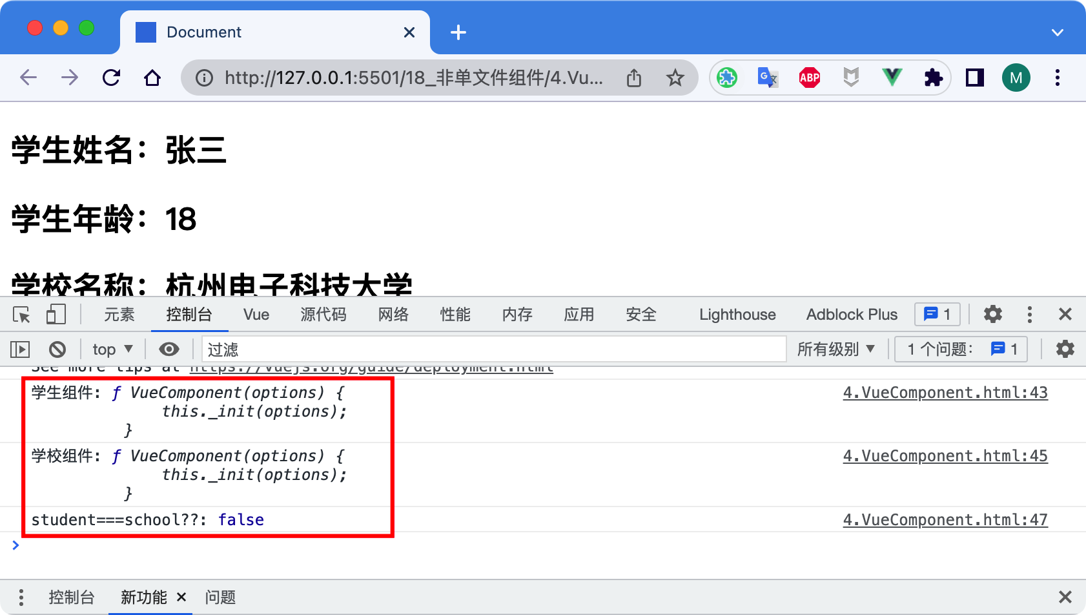The height and width of the screenshot is (615, 1086).
Task: Activate the inspect element picker
Action: [x=22, y=315]
